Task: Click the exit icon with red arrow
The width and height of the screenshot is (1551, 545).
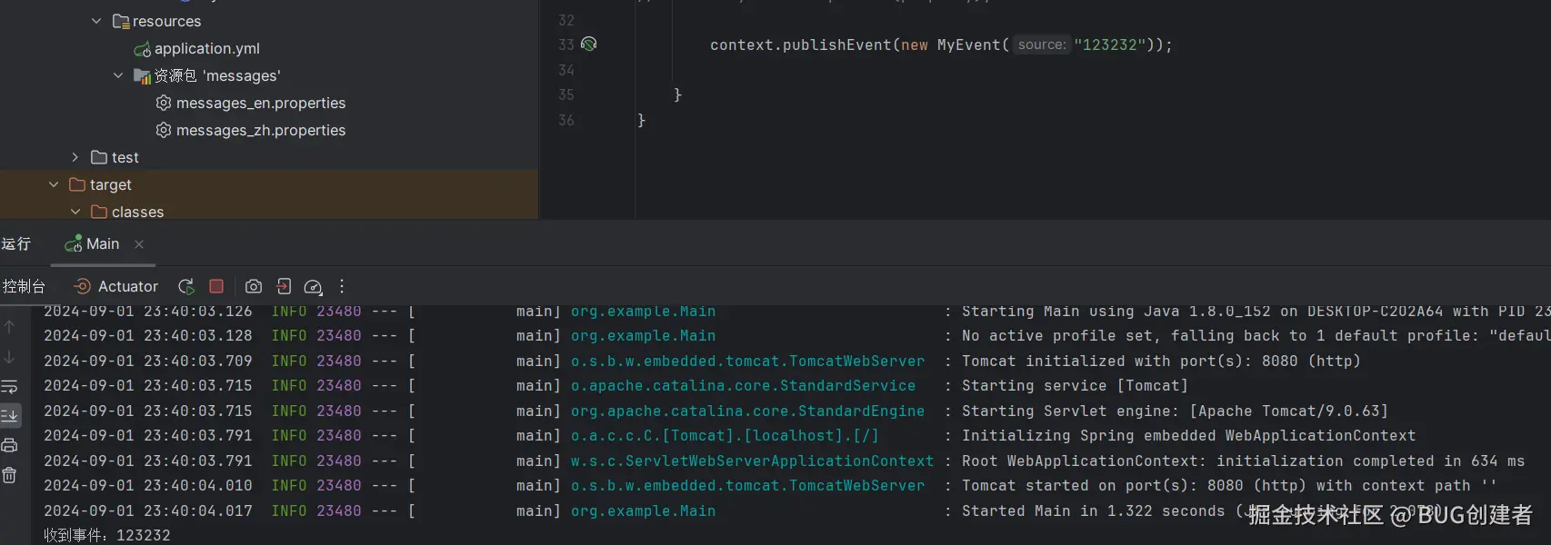Action: [284, 286]
